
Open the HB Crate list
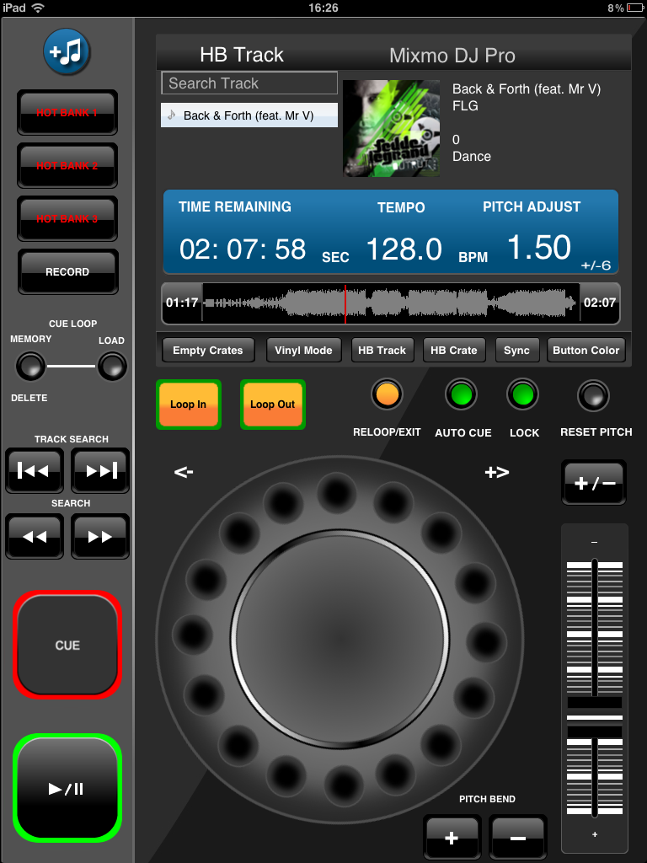coord(453,351)
